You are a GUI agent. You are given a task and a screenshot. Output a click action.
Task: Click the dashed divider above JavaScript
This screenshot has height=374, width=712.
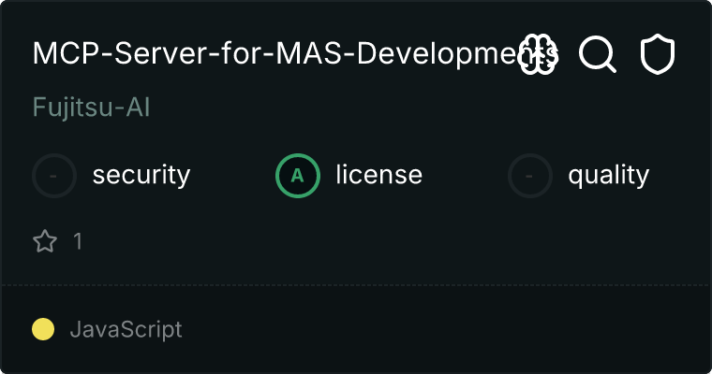356,285
